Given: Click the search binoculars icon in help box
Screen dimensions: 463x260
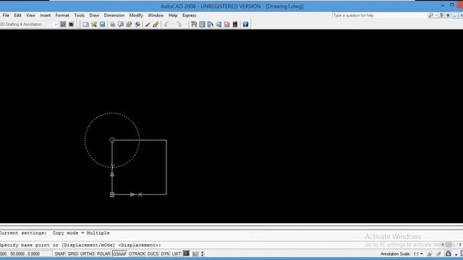Looking at the screenshot, I should [431, 15].
